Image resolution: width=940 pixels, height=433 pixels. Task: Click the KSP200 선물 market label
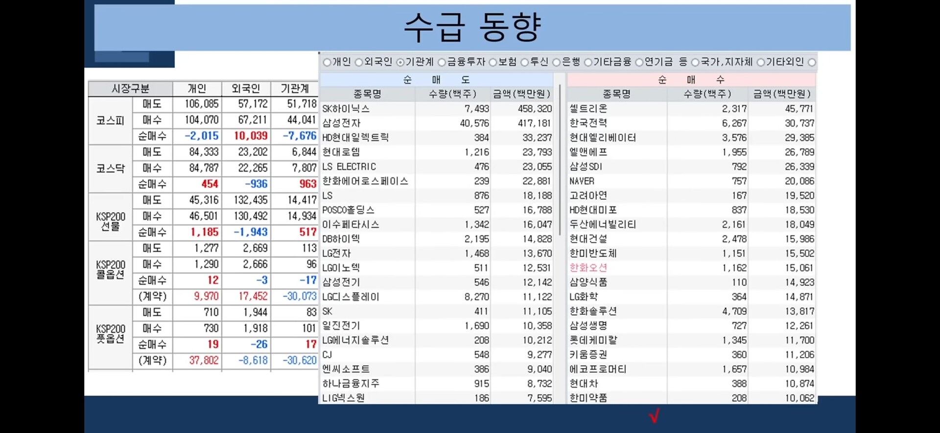point(111,221)
